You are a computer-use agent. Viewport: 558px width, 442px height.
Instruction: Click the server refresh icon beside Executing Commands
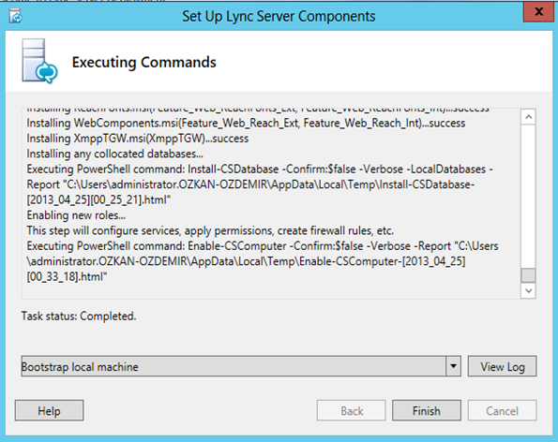click(39, 61)
